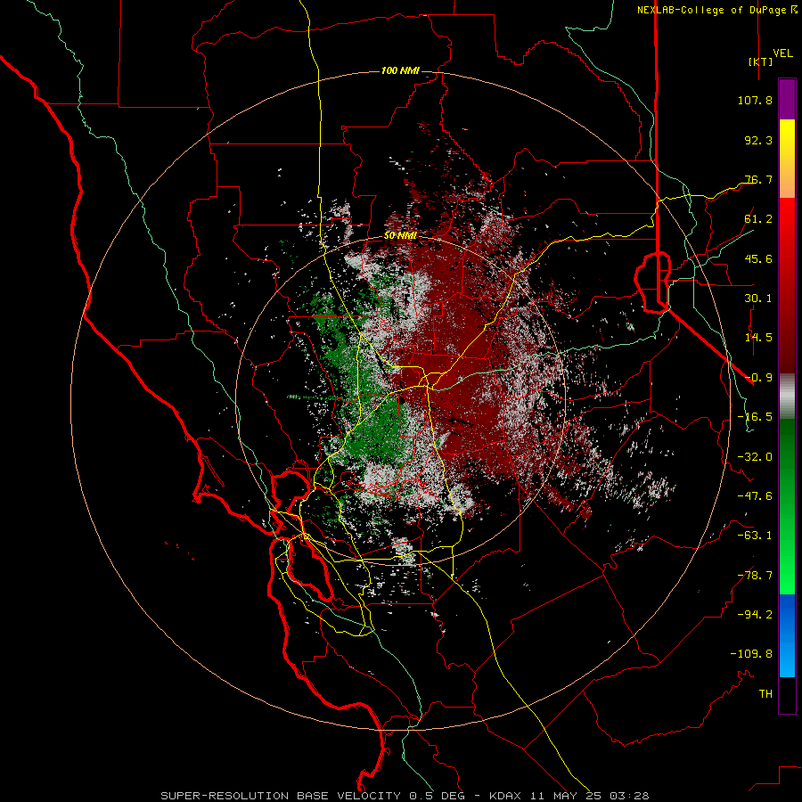
Task: Click the -109.8 velocity scale value
Action: [751, 654]
